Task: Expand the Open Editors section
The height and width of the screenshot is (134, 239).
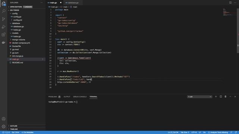Action: point(16,7)
